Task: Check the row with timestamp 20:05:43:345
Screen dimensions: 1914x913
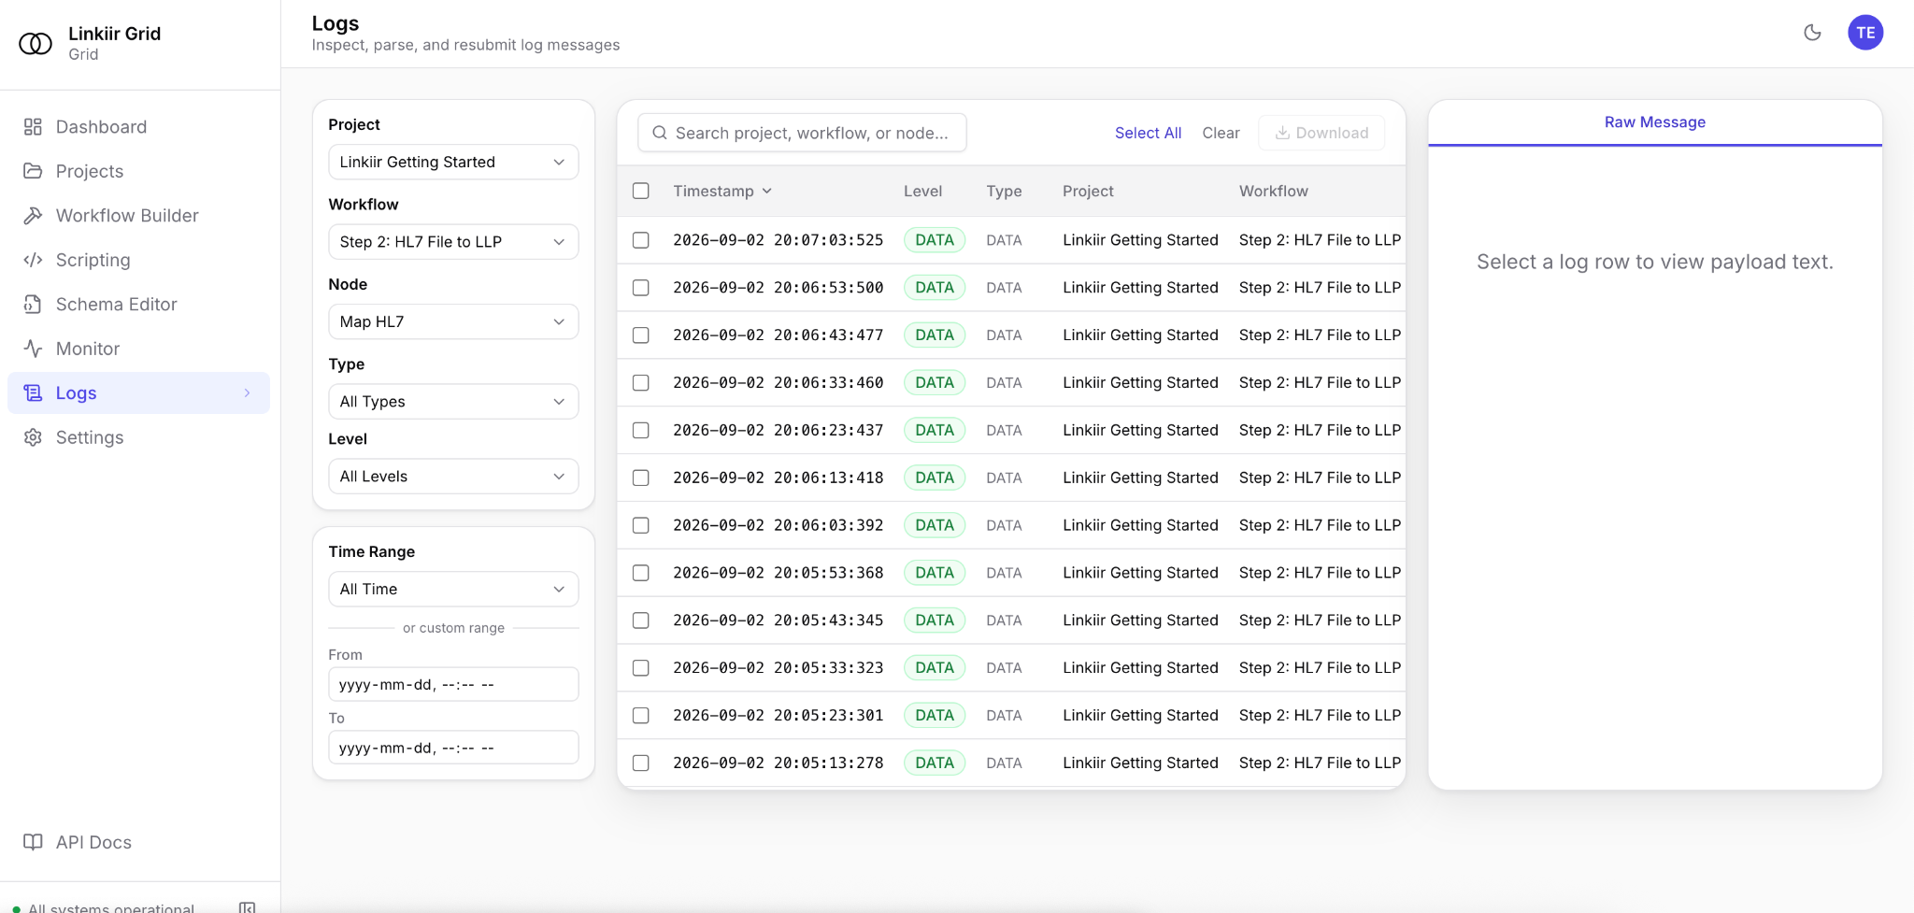Action: point(641,621)
